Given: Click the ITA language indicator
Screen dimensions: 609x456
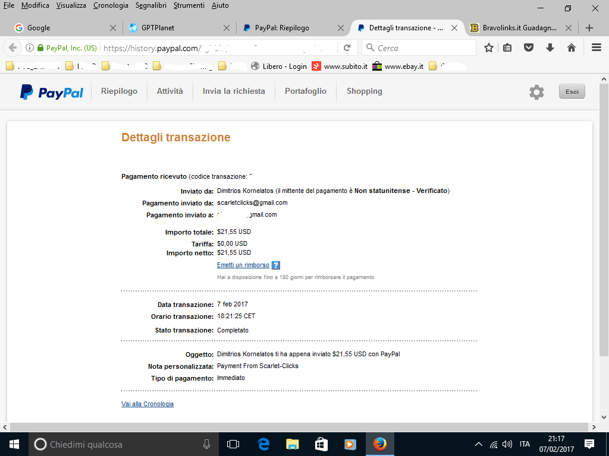Looking at the screenshot, I should point(525,444).
